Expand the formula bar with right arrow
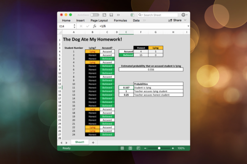 tap(188, 26)
